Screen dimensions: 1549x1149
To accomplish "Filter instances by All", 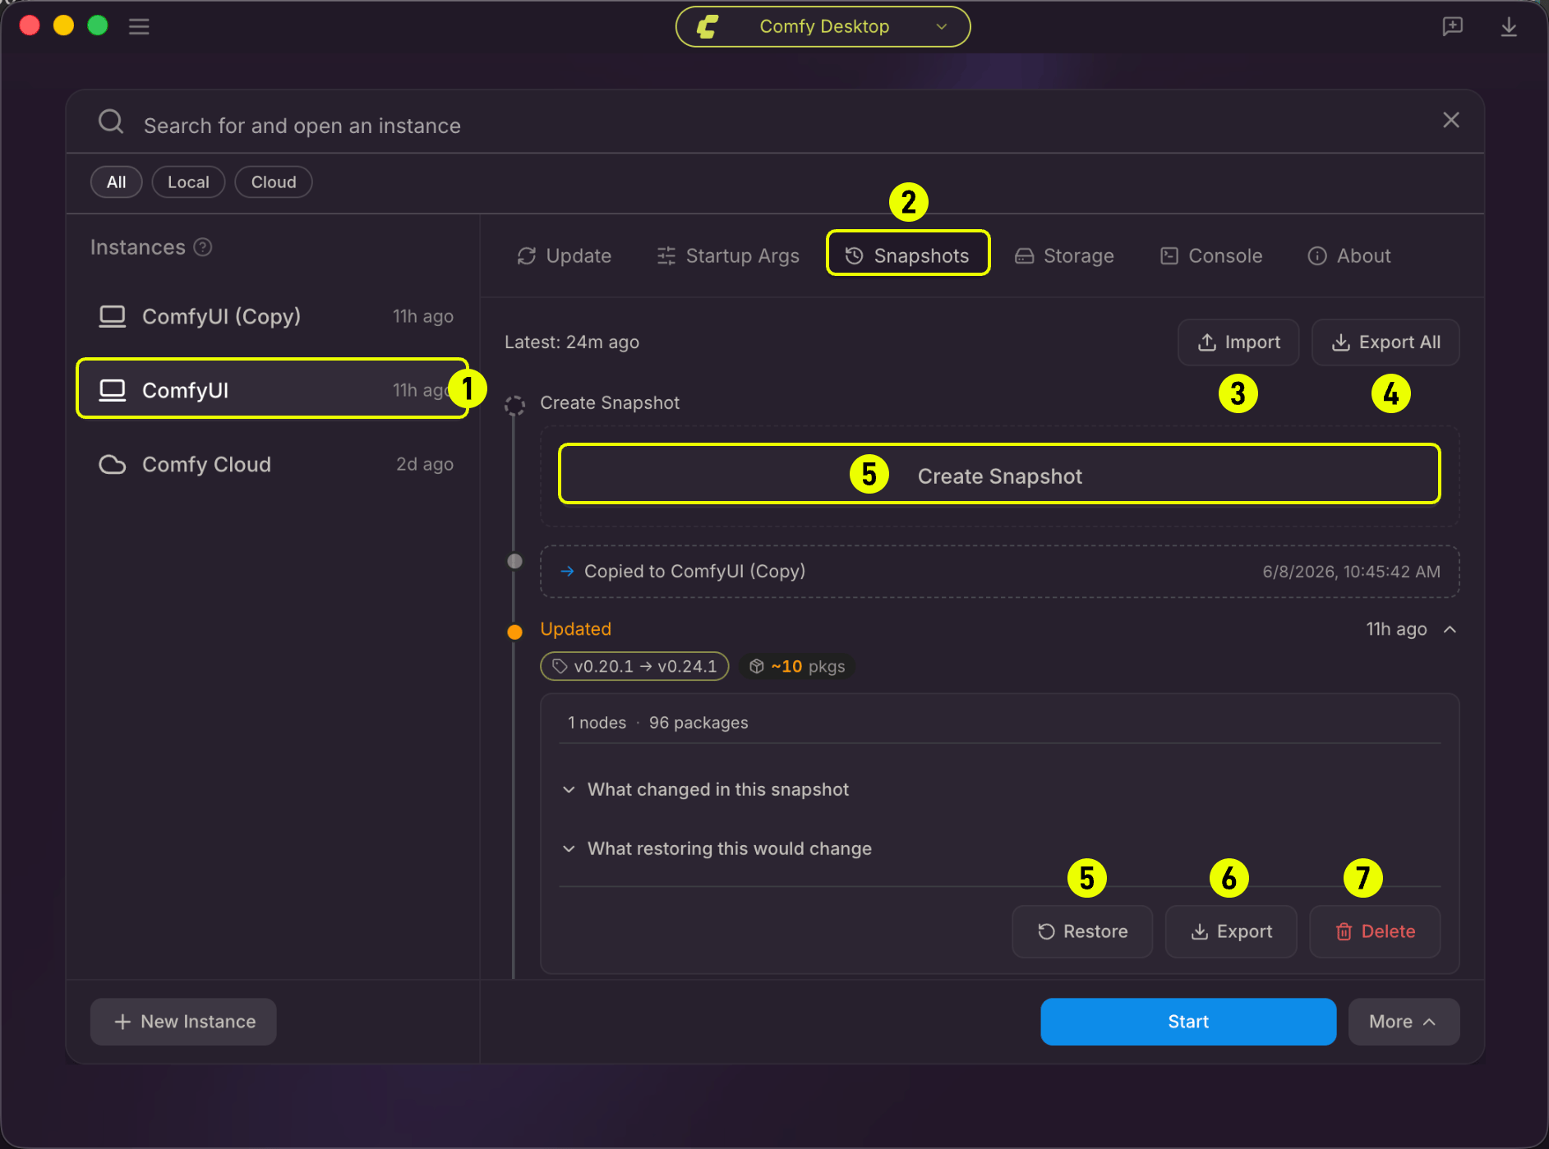I will (117, 182).
